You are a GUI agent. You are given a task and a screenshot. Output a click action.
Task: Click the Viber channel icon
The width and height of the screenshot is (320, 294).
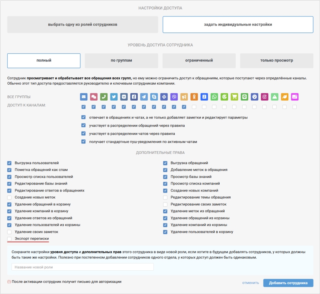[174, 97]
